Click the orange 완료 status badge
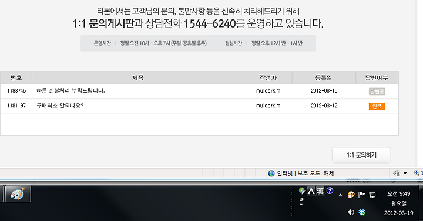 click(377, 106)
